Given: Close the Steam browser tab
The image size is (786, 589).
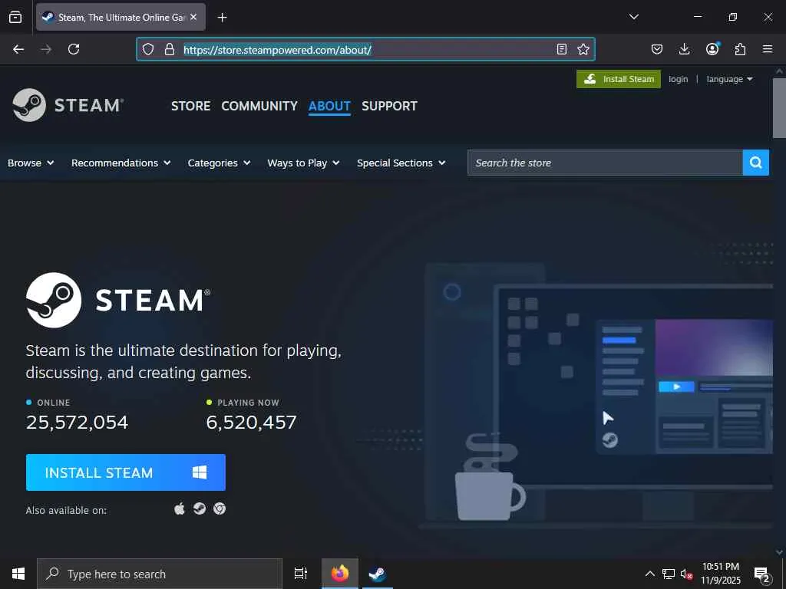Looking at the screenshot, I should pyautogui.click(x=193, y=17).
